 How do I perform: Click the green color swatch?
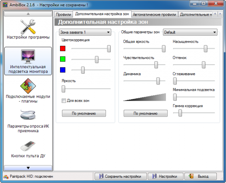63,59
